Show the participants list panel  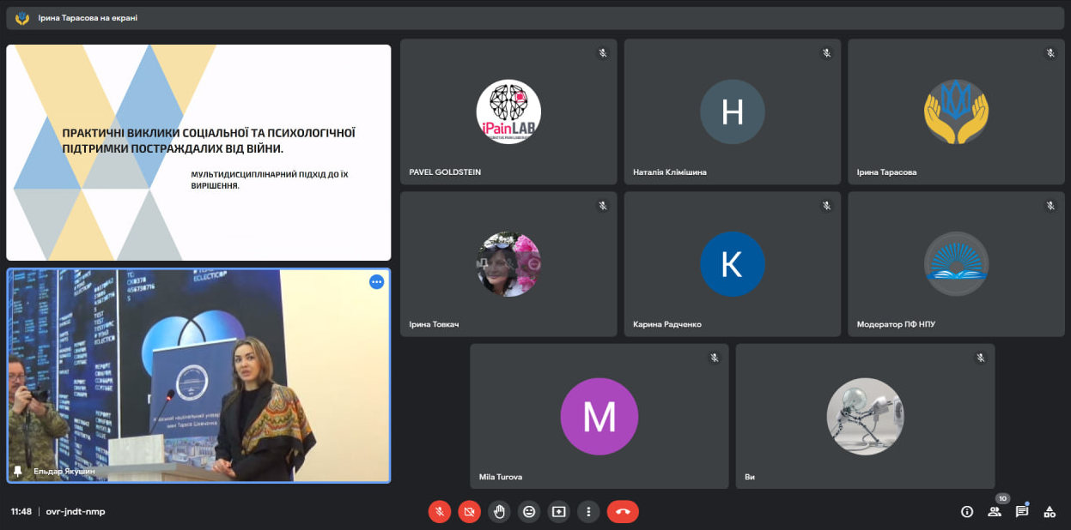pos(995,512)
